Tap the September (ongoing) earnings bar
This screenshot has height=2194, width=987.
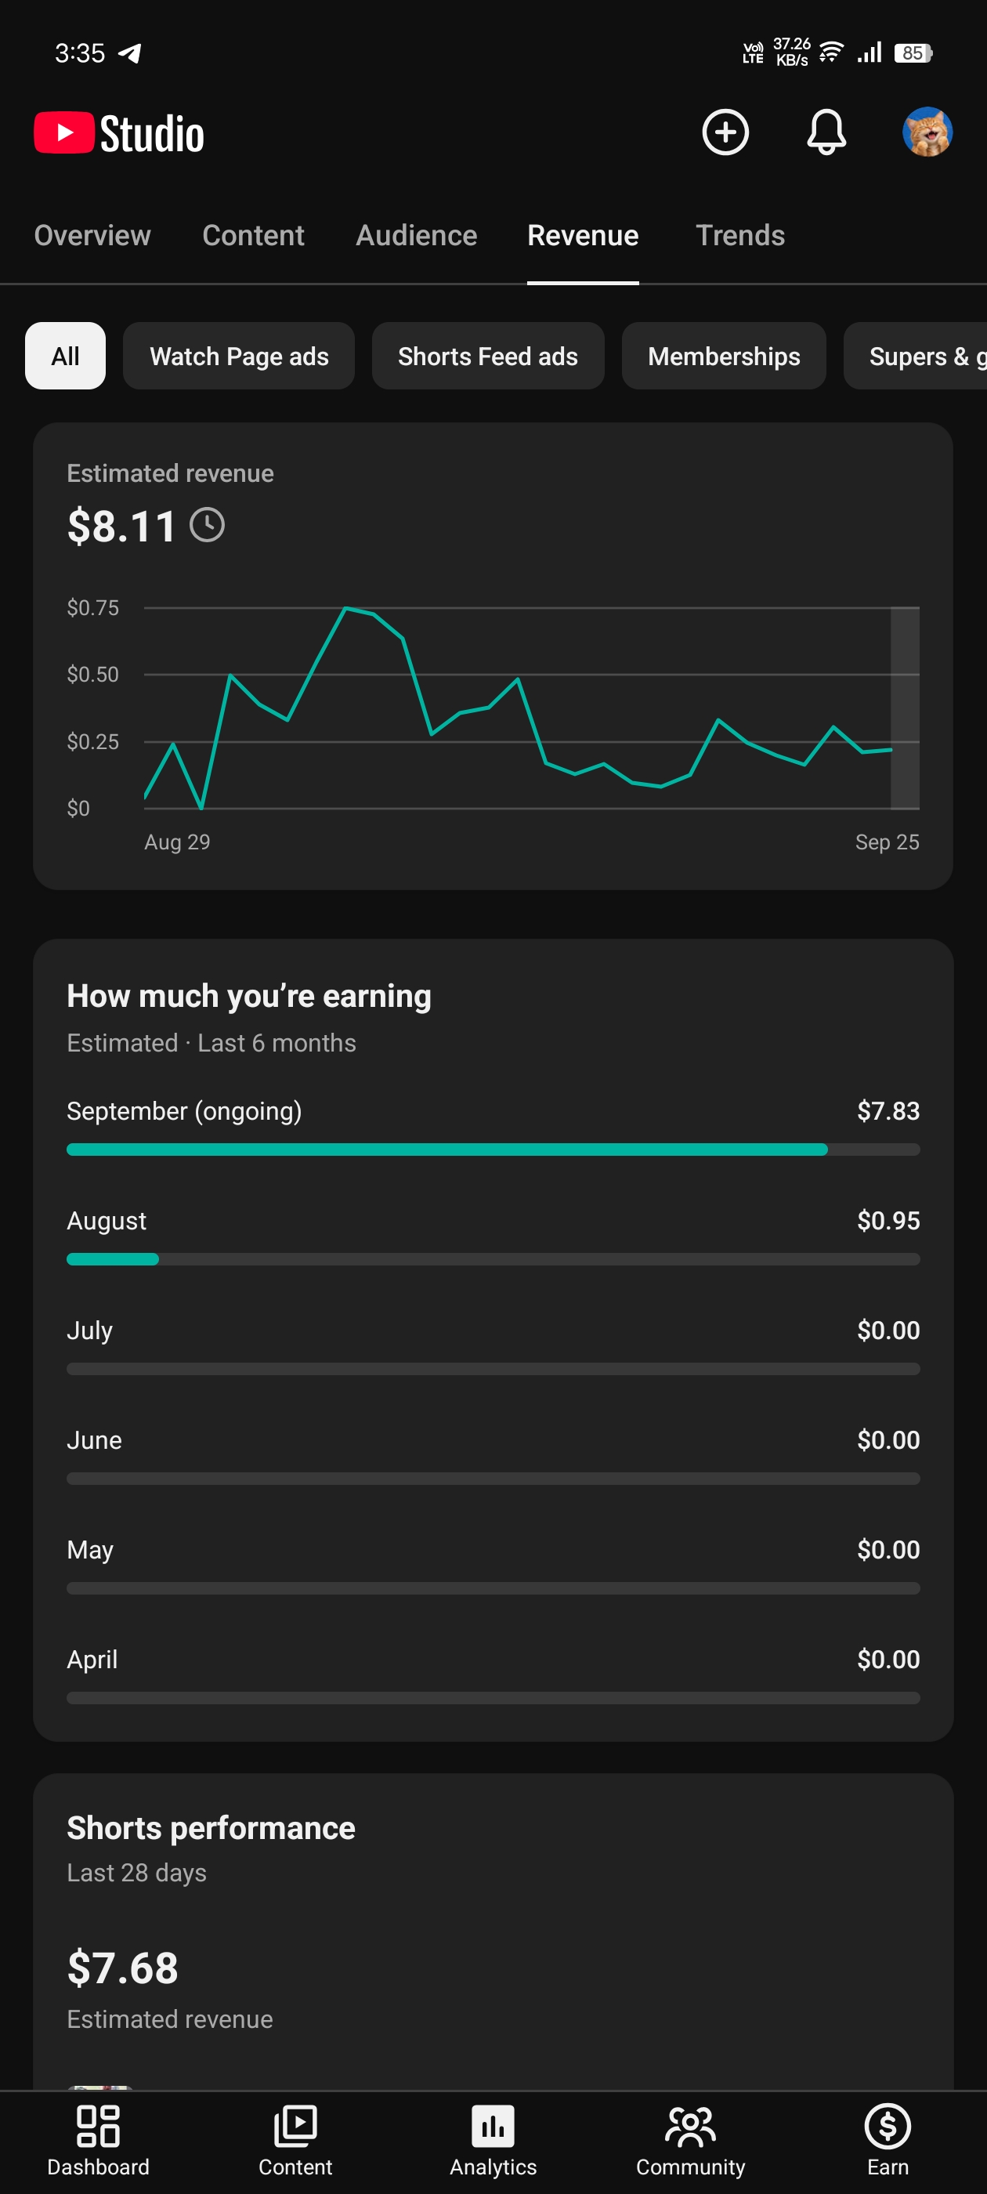[x=493, y=1149]
